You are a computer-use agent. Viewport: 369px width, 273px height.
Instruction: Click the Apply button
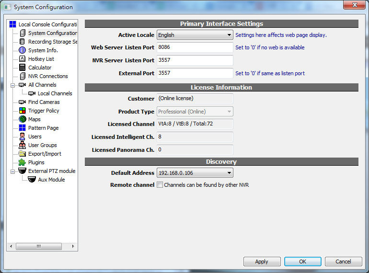pyautogui.click(x=262, y=262)
